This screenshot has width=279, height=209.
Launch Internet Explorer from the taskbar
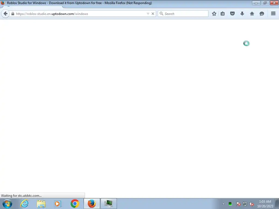tap(24, 204)
